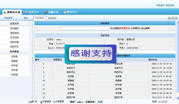Collapse the 会员大厅 sidebar section

click(x=14, y=24)
